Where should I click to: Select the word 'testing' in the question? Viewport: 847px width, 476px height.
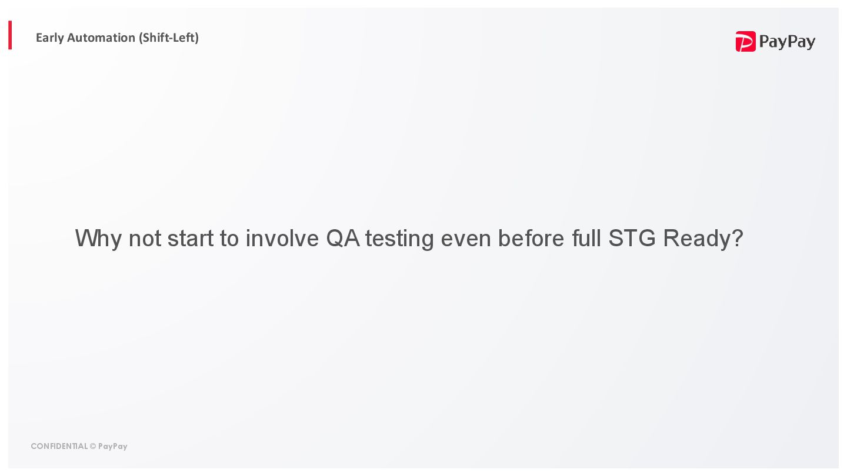(x=400, y=239)
